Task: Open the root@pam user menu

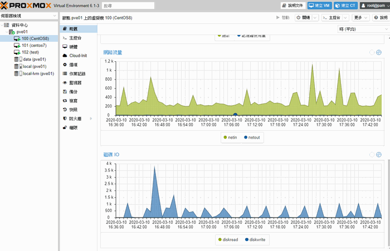Action: coord(374,6)
